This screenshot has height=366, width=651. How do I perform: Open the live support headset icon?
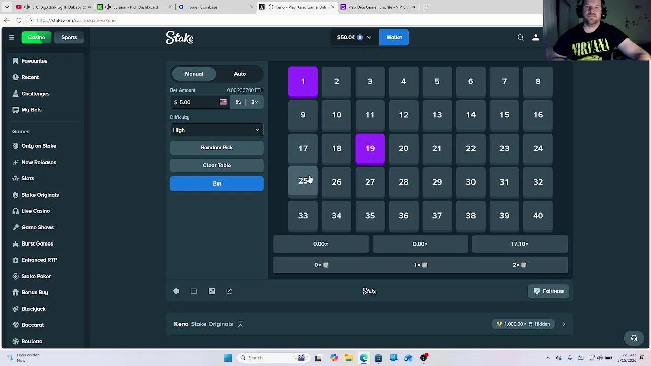tap(634, 338)
